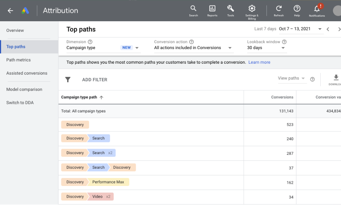Click the filter funnel icon
This screenshot has width=341, height=205.
pos(68,79)
